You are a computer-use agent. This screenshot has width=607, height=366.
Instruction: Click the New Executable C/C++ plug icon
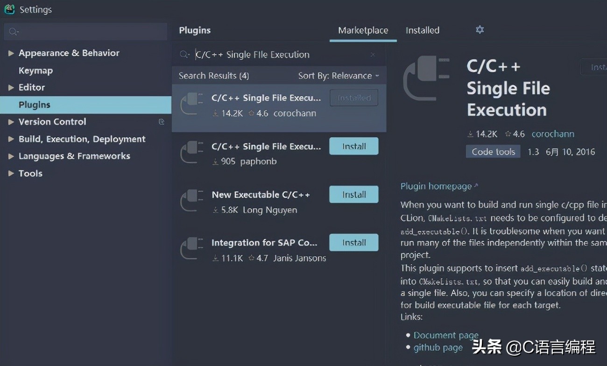tap(192, 201)
